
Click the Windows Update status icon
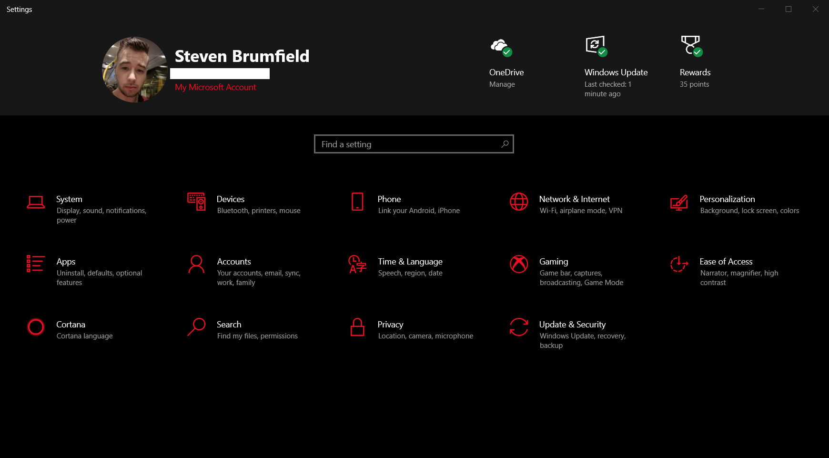click(596, 46)
